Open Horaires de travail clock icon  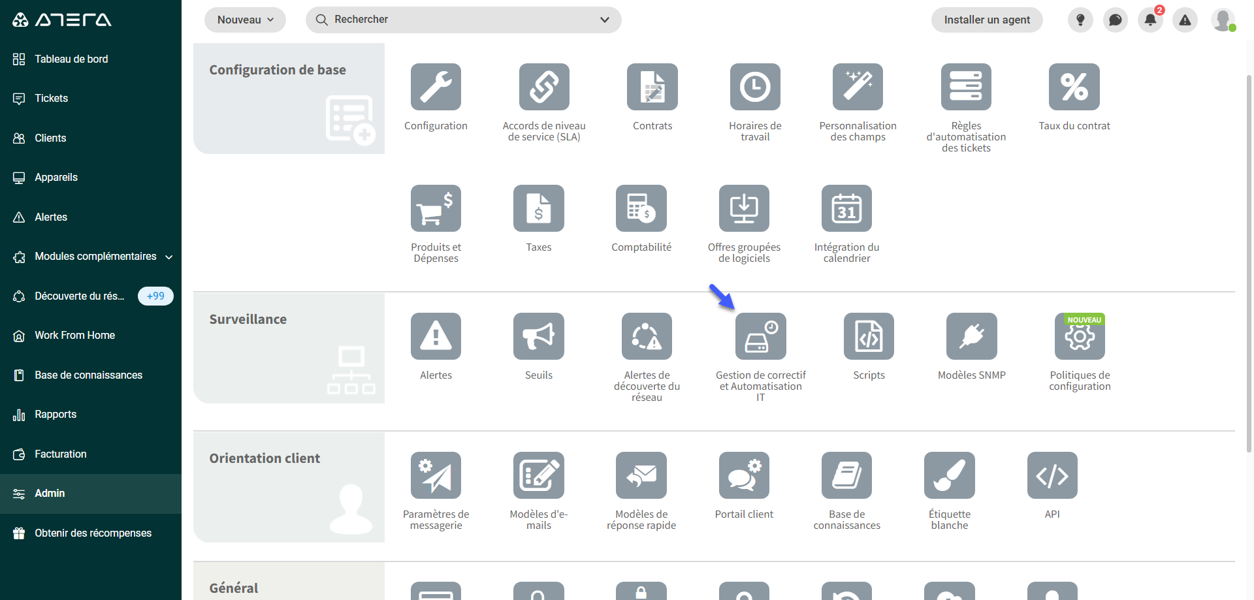click(x=755, y=87)
